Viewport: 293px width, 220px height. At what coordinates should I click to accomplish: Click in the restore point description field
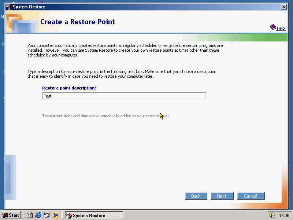point(124,96)
